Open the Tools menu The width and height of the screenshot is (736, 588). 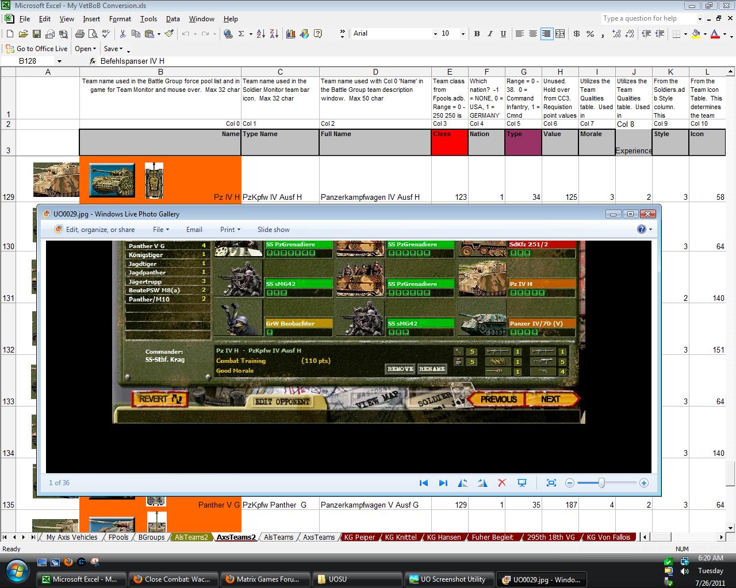(148, 19)
